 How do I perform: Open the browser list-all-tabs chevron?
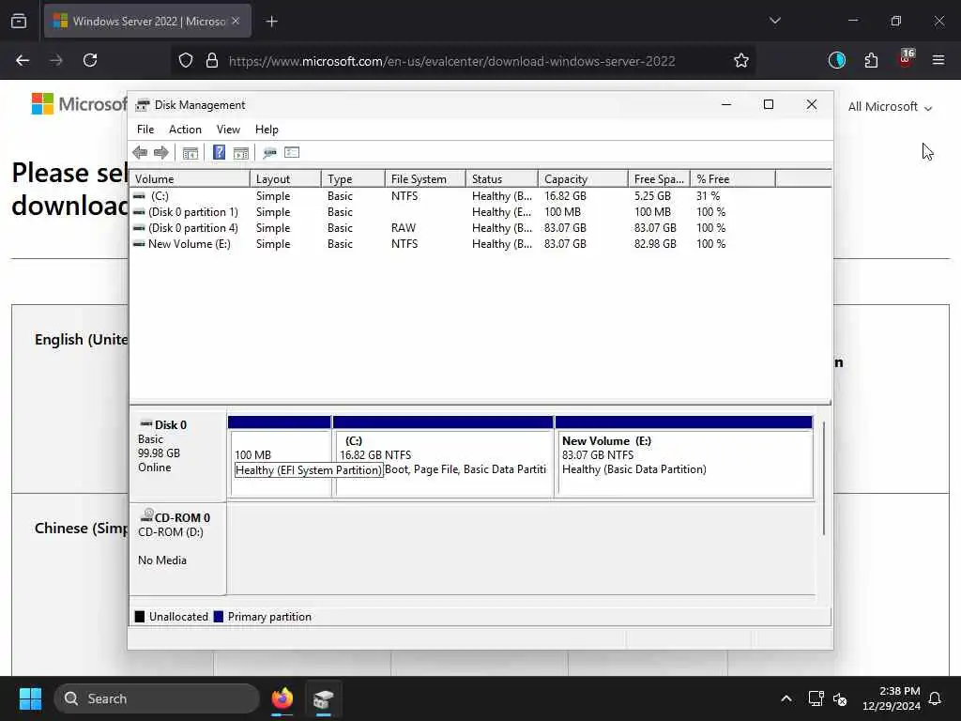(774, 21)
